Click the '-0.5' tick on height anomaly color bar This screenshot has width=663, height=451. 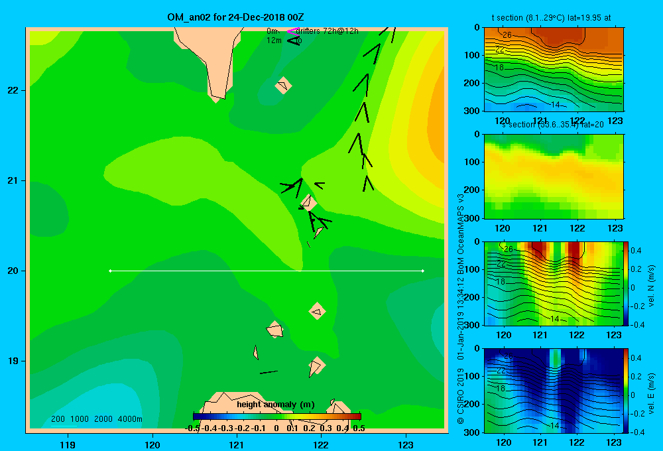192,428
